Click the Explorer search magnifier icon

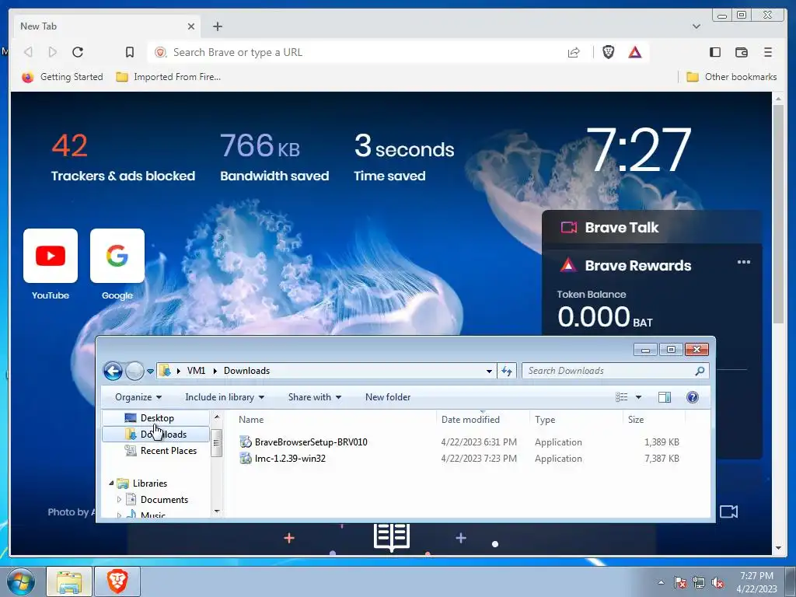(700, 371)
